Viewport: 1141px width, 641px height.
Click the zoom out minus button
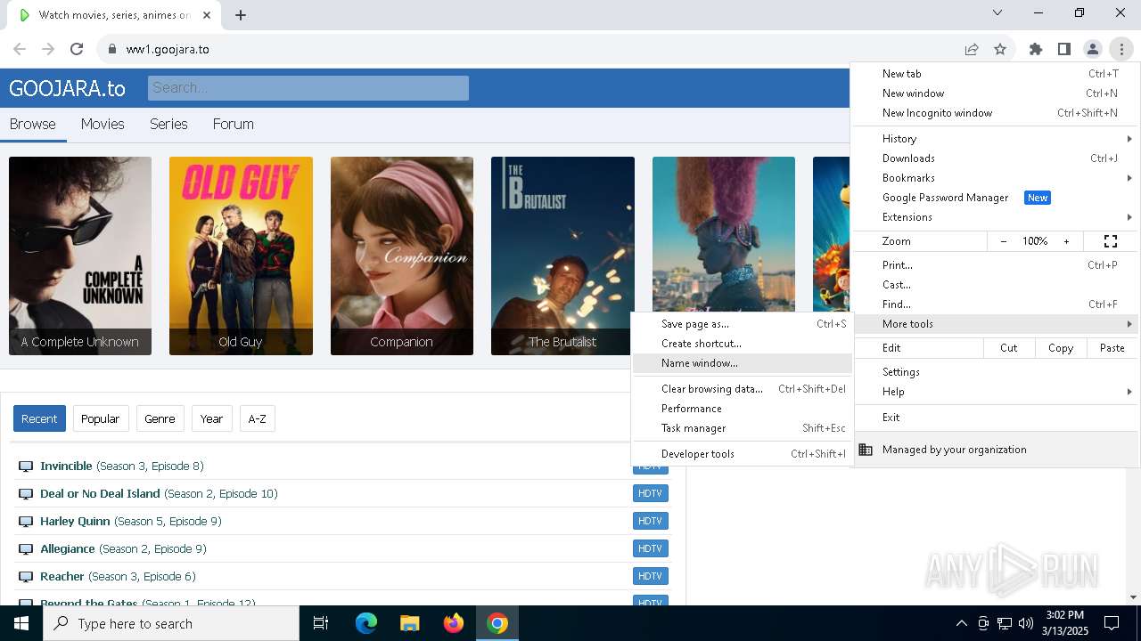tap(1004, 241)
